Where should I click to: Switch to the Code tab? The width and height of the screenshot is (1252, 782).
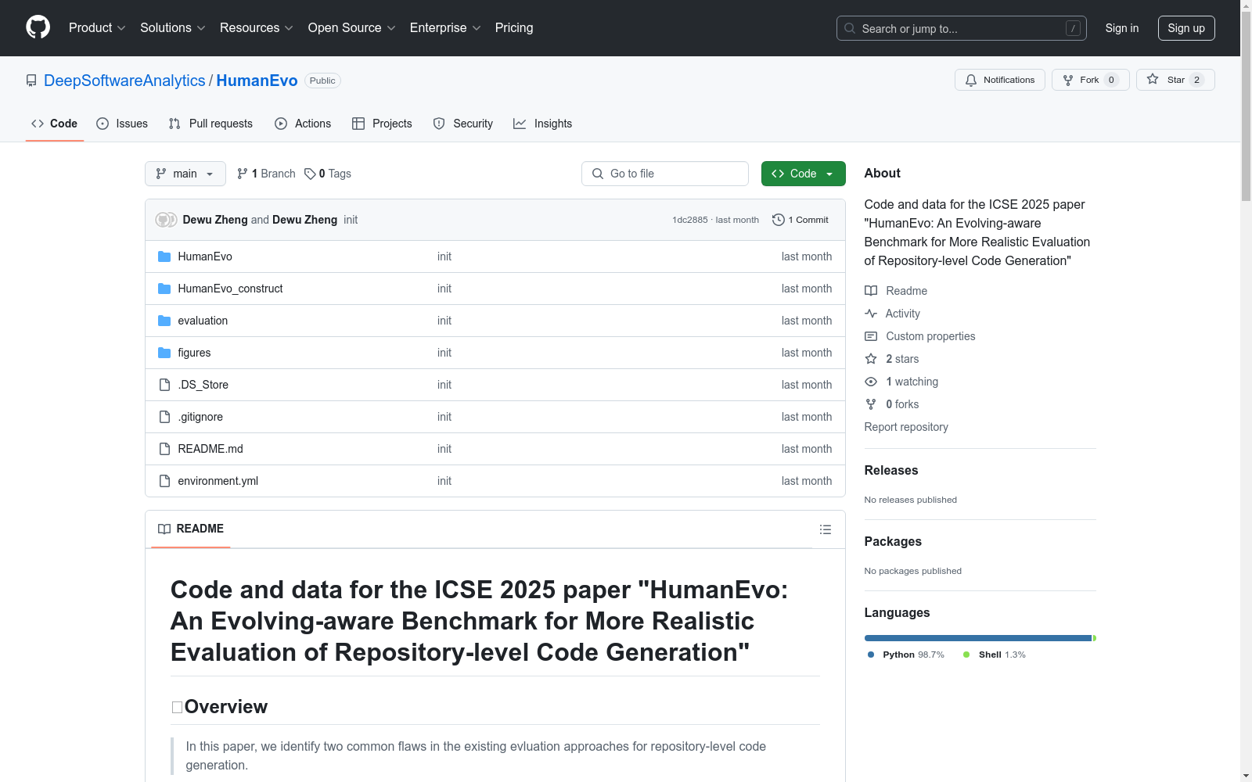54,124
